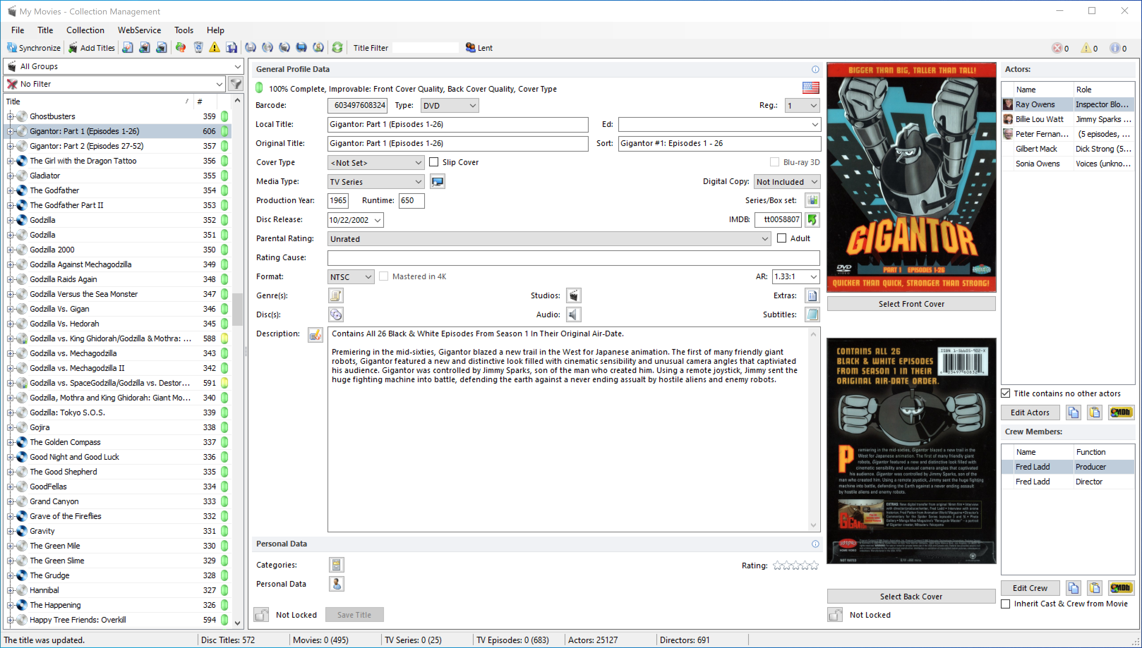The image size is (1142, 648).
Task: Open the File menu
Action: pos(18,30)
